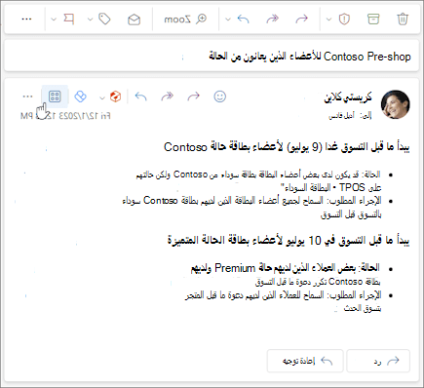Viewport: 424px width, 388px height.
Task: Expand the chevron beside the red add-in icon
Action: [x=102, y=97]
